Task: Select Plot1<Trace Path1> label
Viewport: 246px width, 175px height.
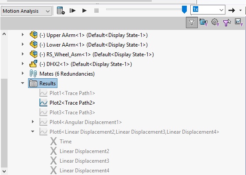Action: click(72, 93)
